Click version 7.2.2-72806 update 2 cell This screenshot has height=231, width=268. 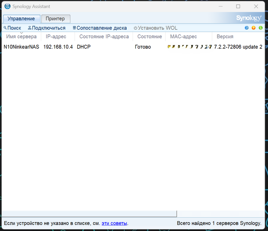pos(238,47)
